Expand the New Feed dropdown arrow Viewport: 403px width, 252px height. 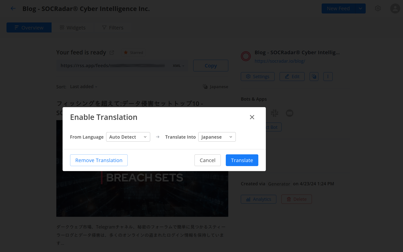[x=360, y=8]
